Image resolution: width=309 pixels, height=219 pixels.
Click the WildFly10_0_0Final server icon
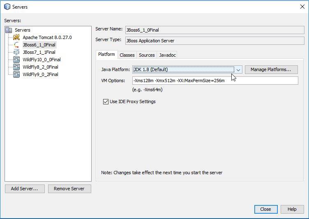[x=16, y=60]
